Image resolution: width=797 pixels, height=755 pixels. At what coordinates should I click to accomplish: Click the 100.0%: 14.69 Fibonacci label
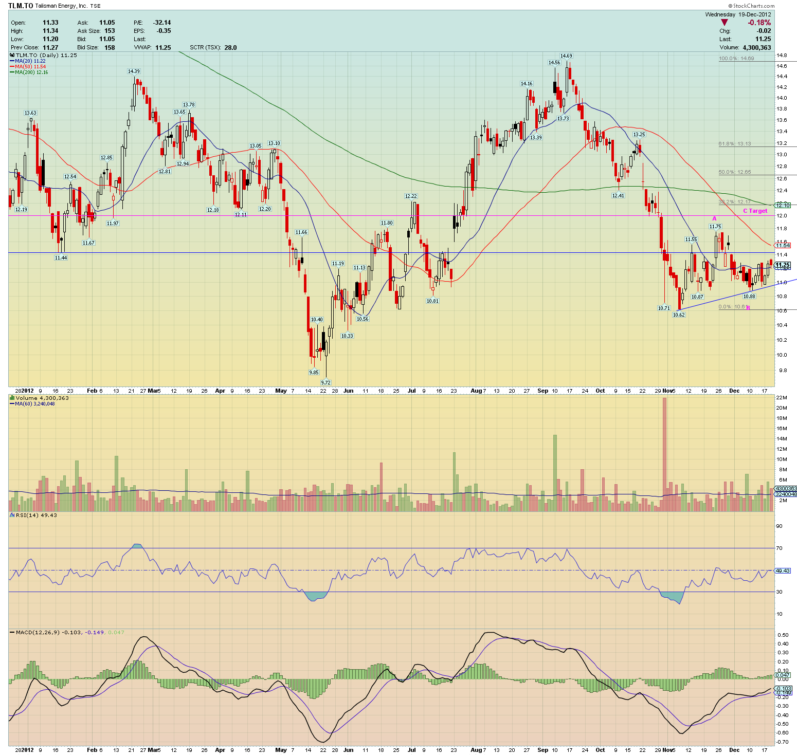(736, 59)
